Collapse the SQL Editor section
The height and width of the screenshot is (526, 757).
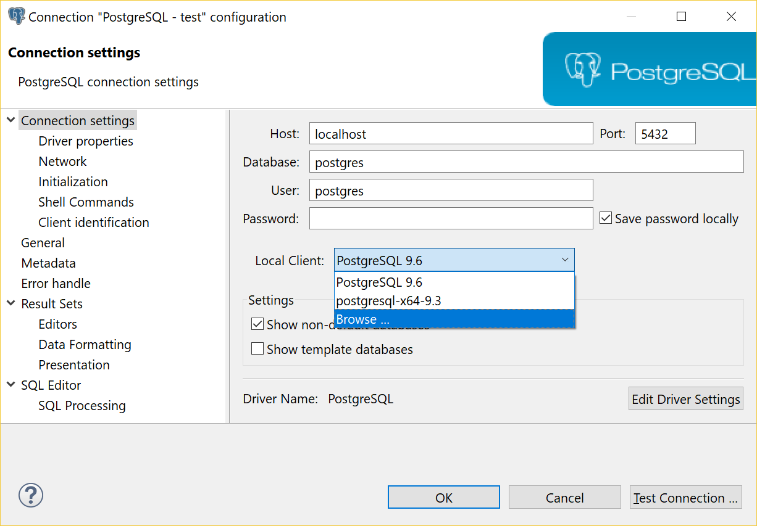pyautogui.click(x=10, y=385)
